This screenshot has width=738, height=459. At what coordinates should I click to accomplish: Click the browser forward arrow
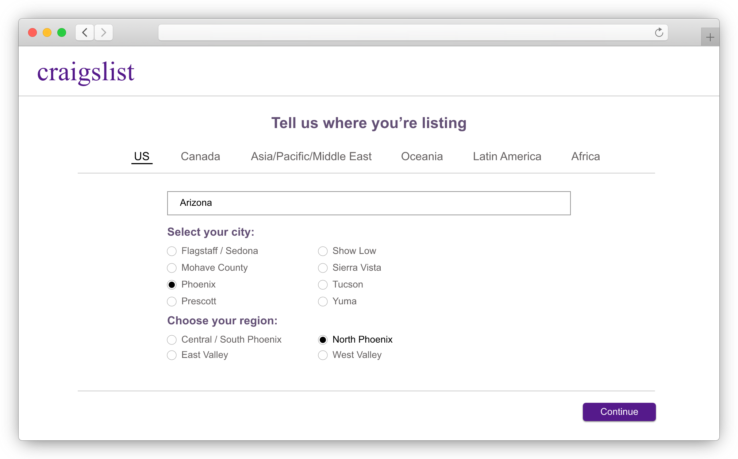coord(104,32)
